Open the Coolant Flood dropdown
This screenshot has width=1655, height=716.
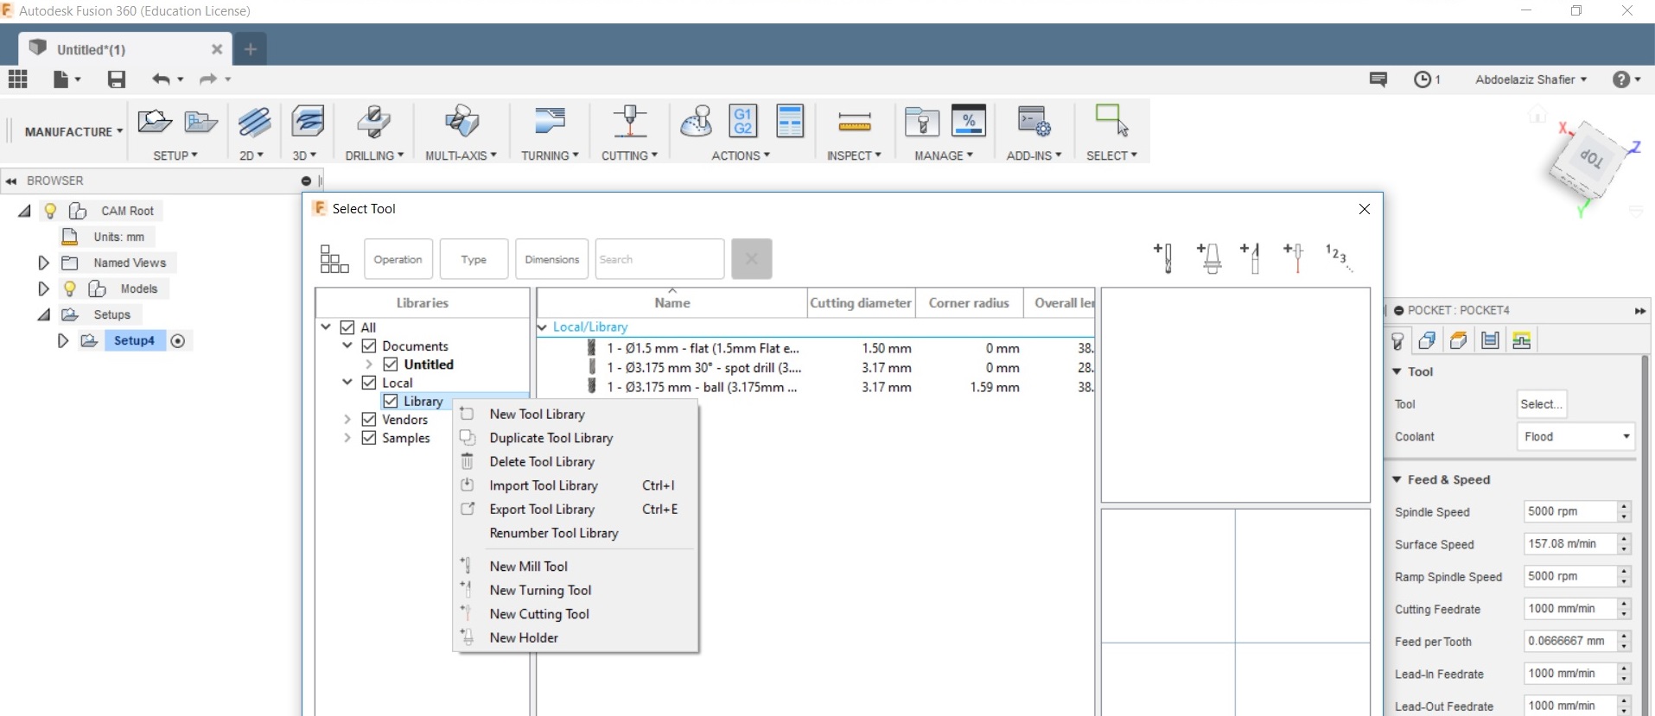[1575, 437]
